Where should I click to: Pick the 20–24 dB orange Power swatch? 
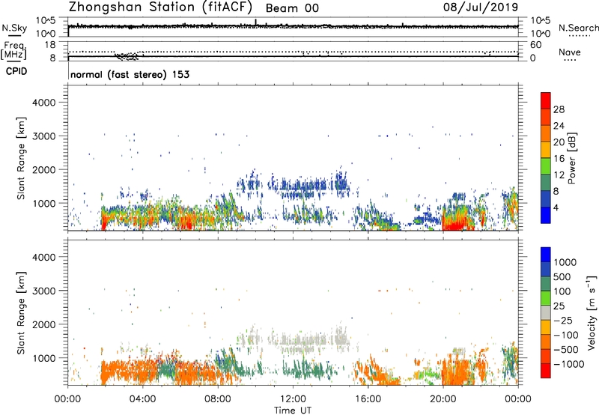click(x=546, y=133)
